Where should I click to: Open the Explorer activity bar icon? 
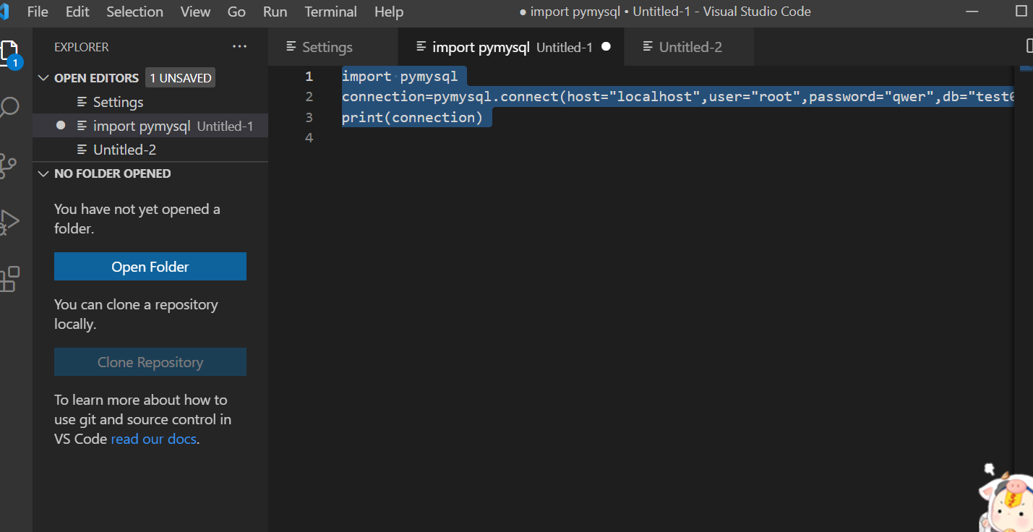[x=10, y=54]
